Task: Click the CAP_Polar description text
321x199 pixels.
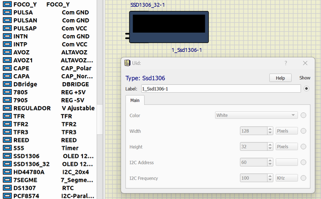Action: pyautogui.click(x=77, y=68)
